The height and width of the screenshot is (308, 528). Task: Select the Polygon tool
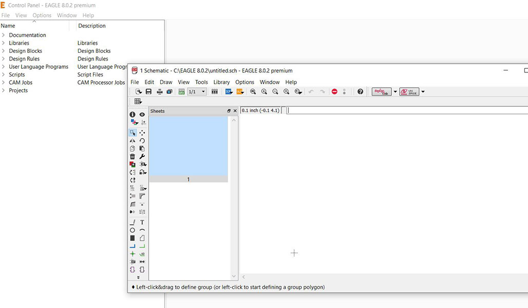pyautogui.click(x=142, y=238)
